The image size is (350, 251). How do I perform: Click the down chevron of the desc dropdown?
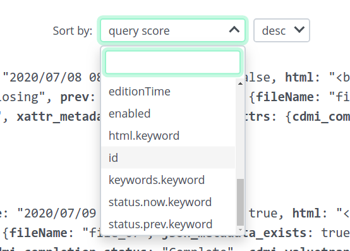tap(299, 30)
